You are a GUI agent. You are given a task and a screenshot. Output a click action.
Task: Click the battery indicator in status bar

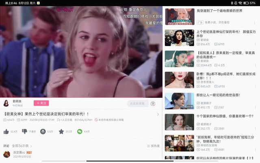pos(246,3)
